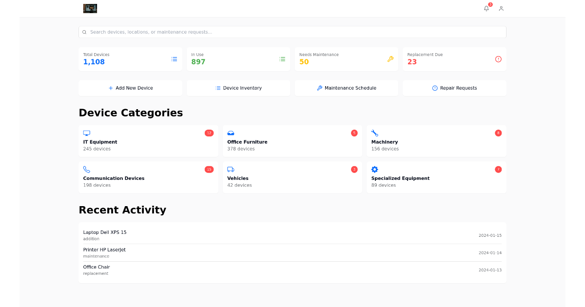
Task: Click the IT Equipment monitor icon
Action: point(87,133)
